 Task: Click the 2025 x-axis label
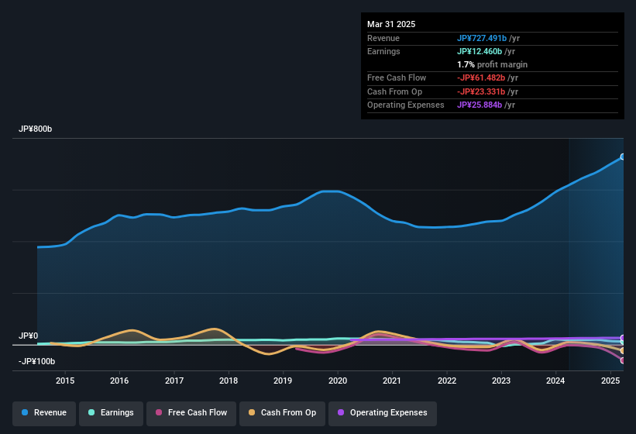click(610, 381)
